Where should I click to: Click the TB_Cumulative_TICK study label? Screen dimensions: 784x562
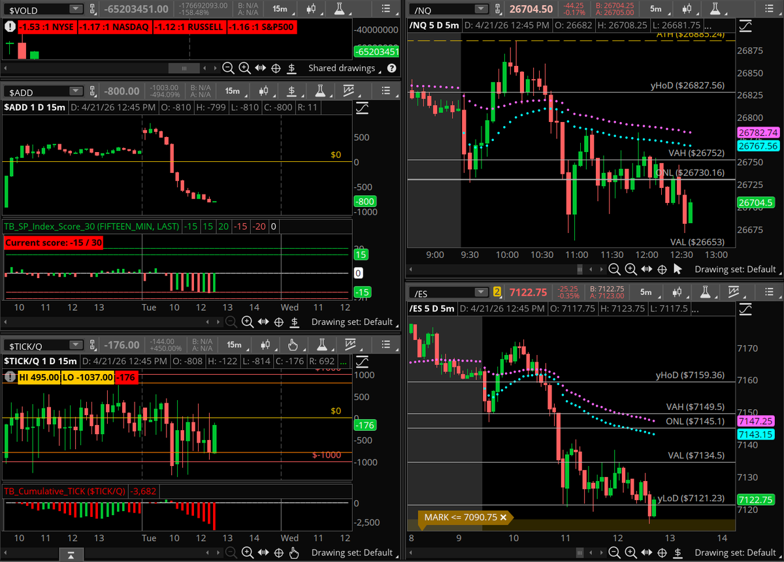pos(65,491)
